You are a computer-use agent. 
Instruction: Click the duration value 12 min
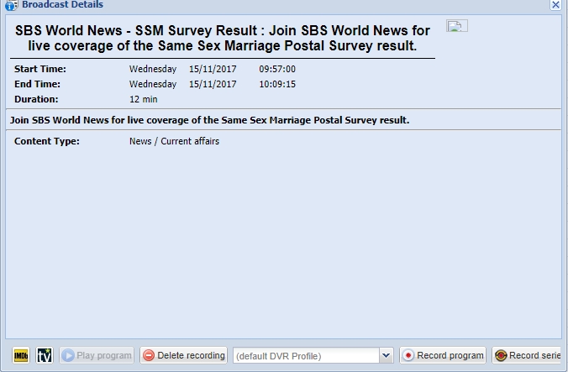click(x=144, y=99)
